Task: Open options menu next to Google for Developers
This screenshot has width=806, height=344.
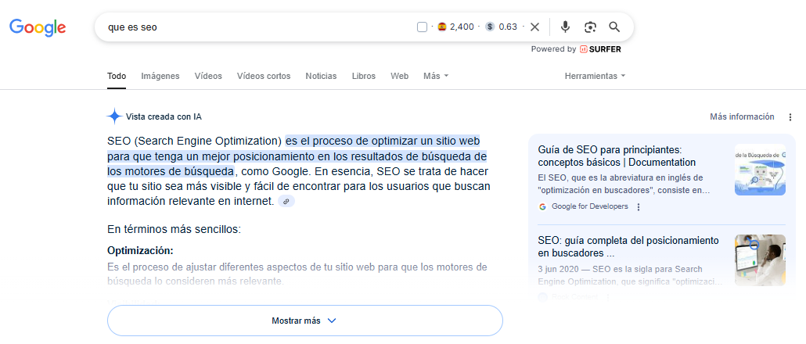Action: (639, 207)
